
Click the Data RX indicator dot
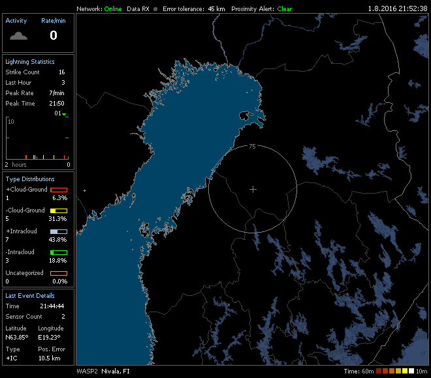pyautogui.click(x=155, y=9)
